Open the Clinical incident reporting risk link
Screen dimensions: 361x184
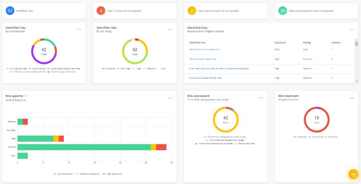click(203, 59)
